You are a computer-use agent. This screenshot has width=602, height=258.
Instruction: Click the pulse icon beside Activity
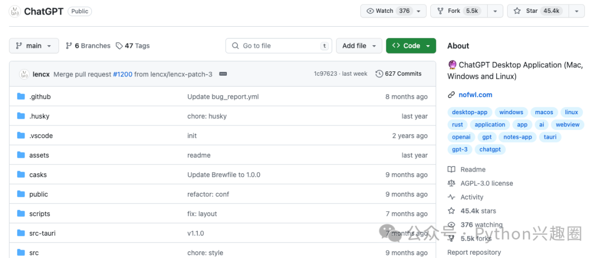[452, 197]
